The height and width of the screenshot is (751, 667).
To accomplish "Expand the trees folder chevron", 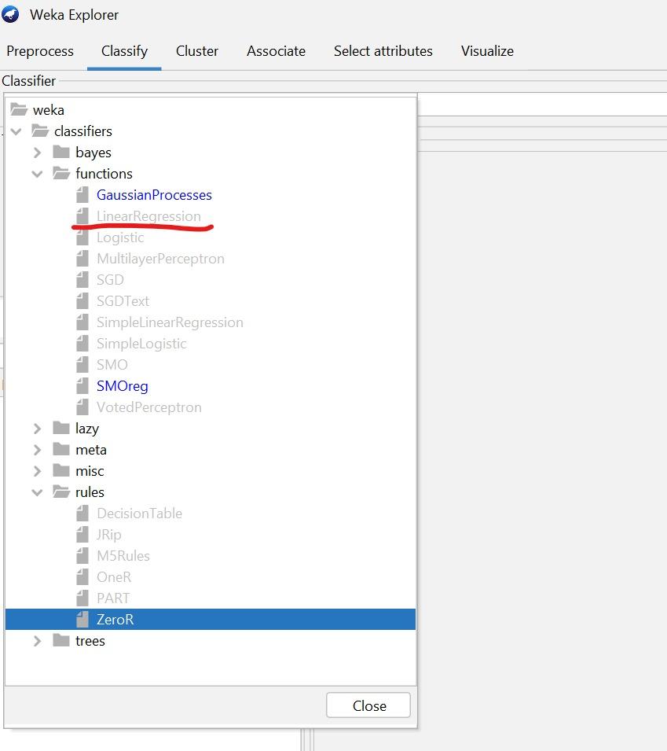I will coord(38,641).
